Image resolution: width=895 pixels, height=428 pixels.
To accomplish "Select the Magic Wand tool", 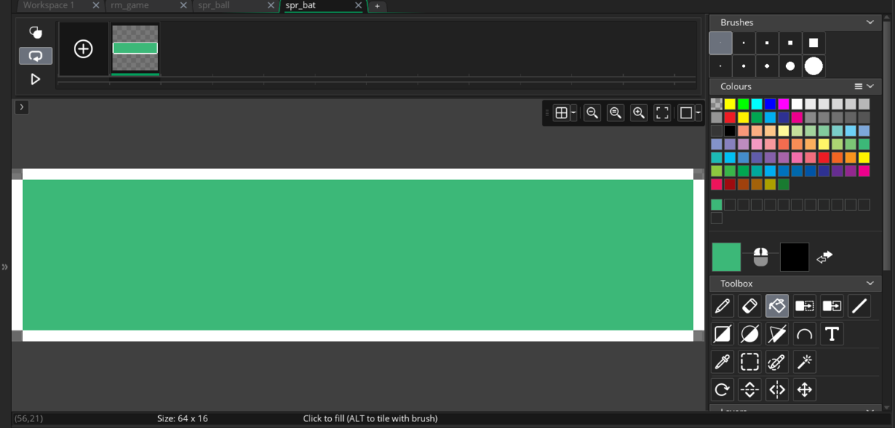I will pos(804,362).
